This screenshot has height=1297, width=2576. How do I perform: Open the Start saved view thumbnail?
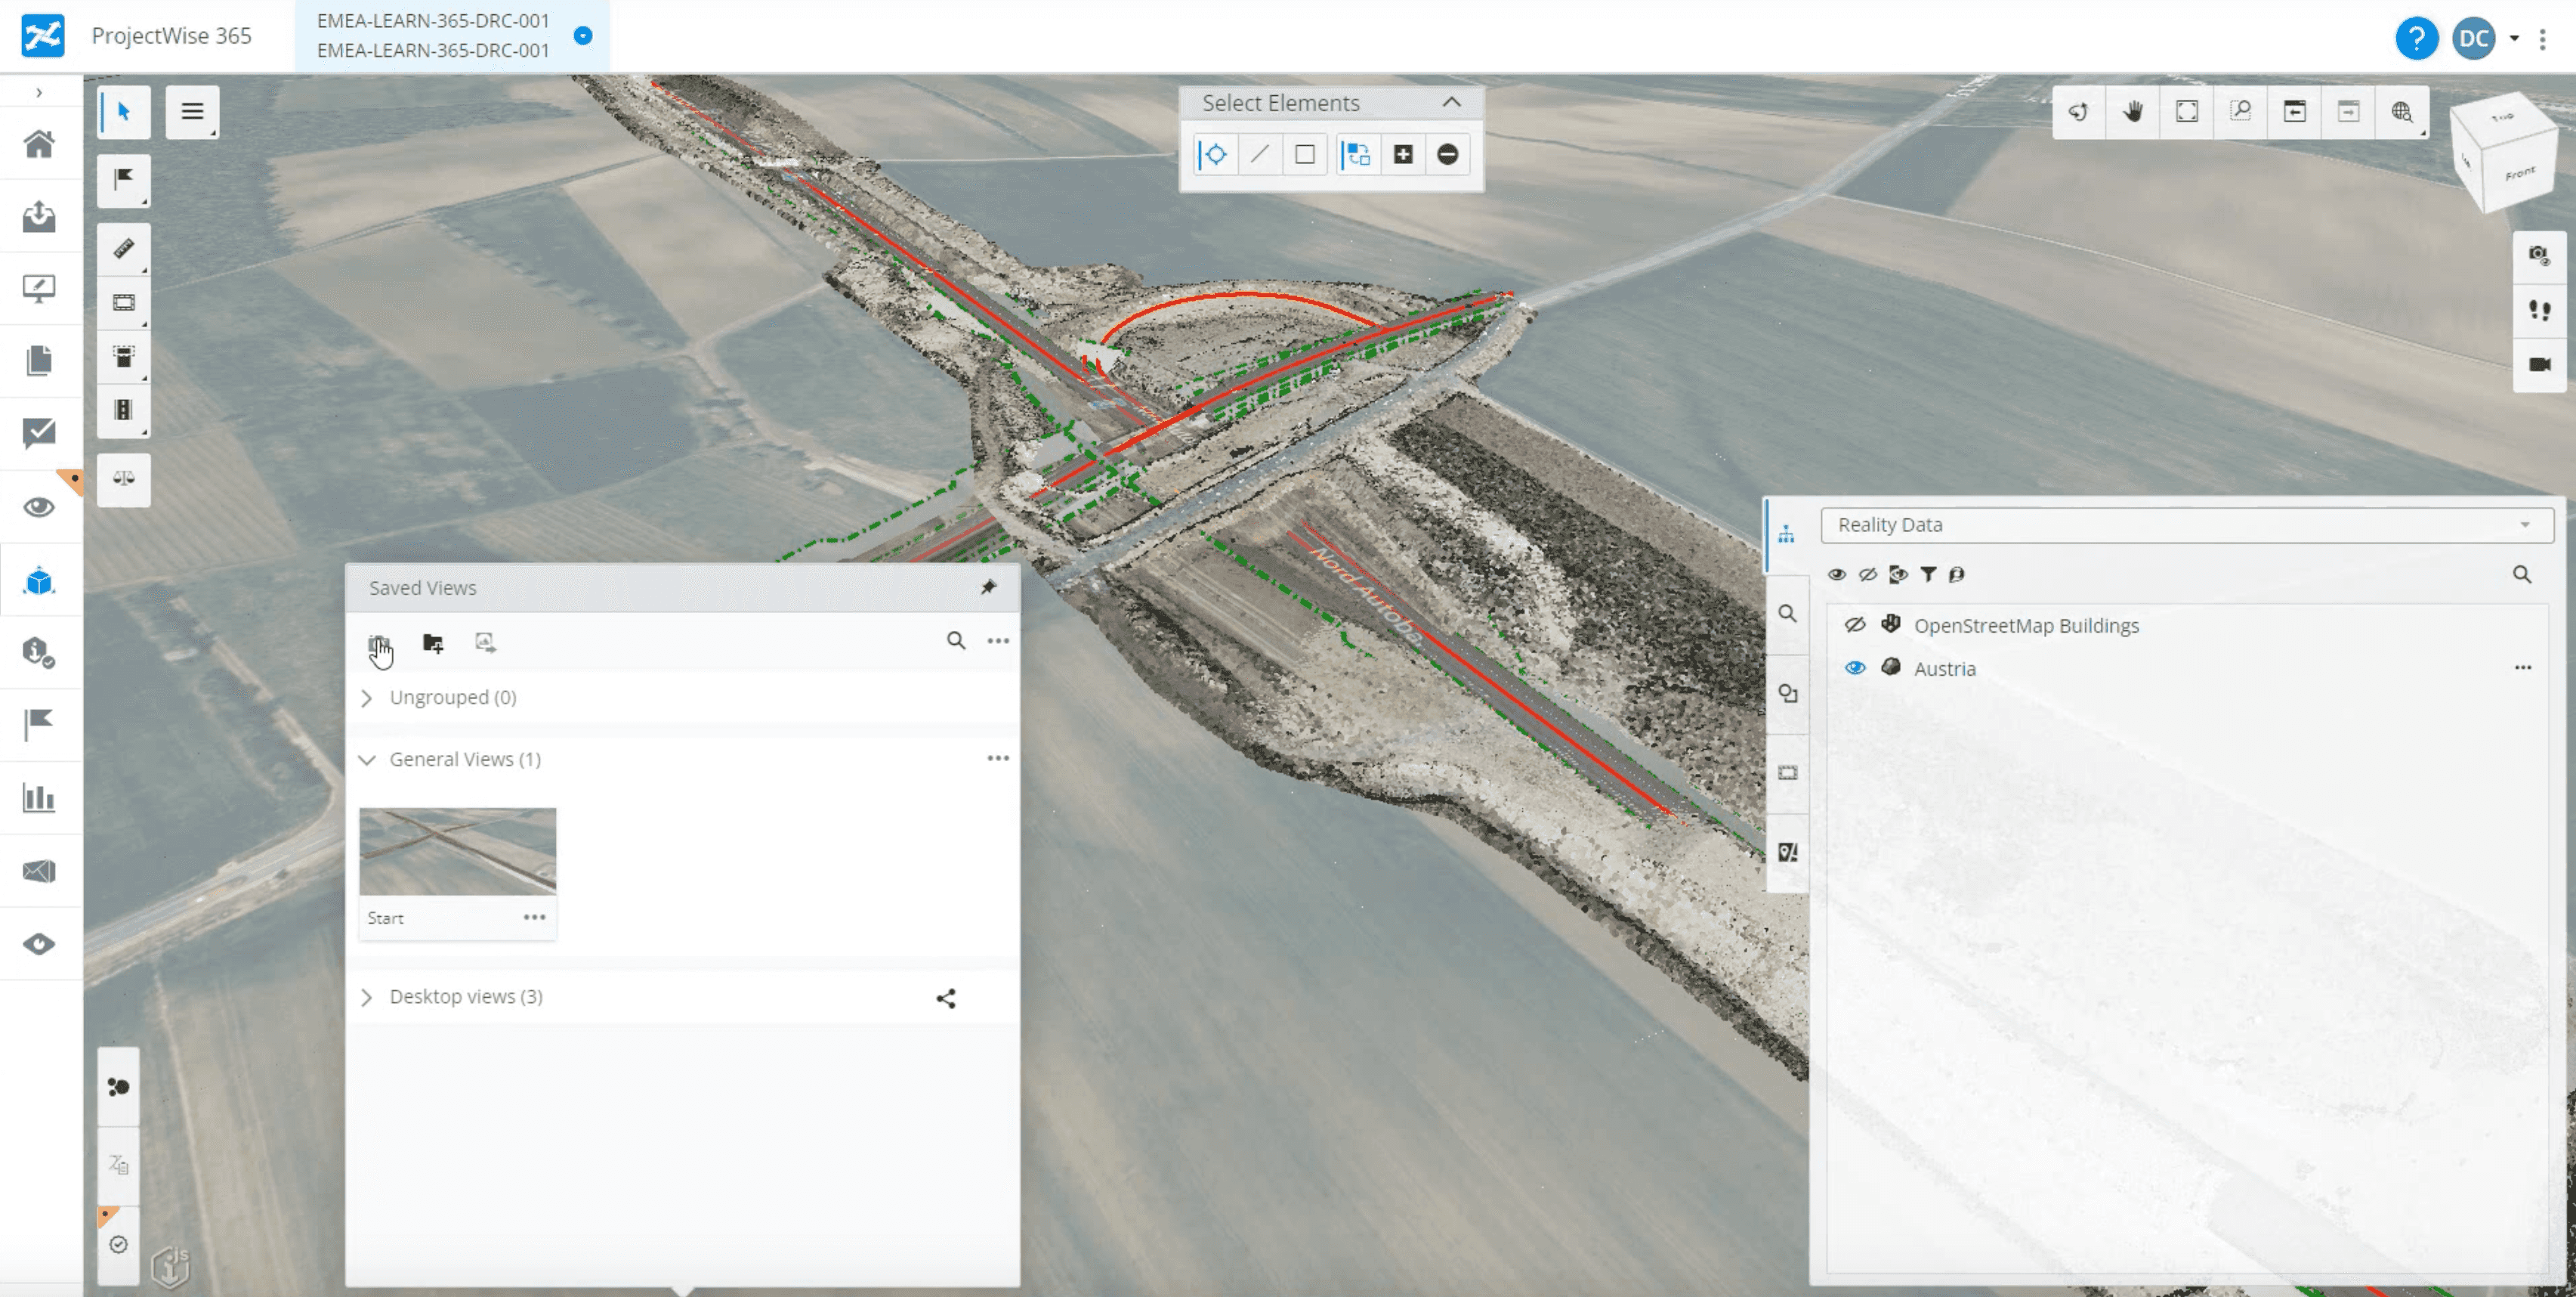(x=457, y=850)
